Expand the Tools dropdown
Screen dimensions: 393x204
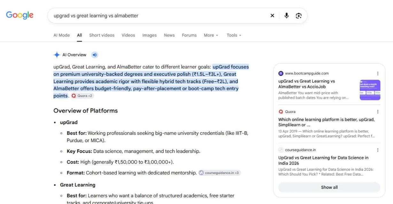pyautogui.click(x=234, y=35)
